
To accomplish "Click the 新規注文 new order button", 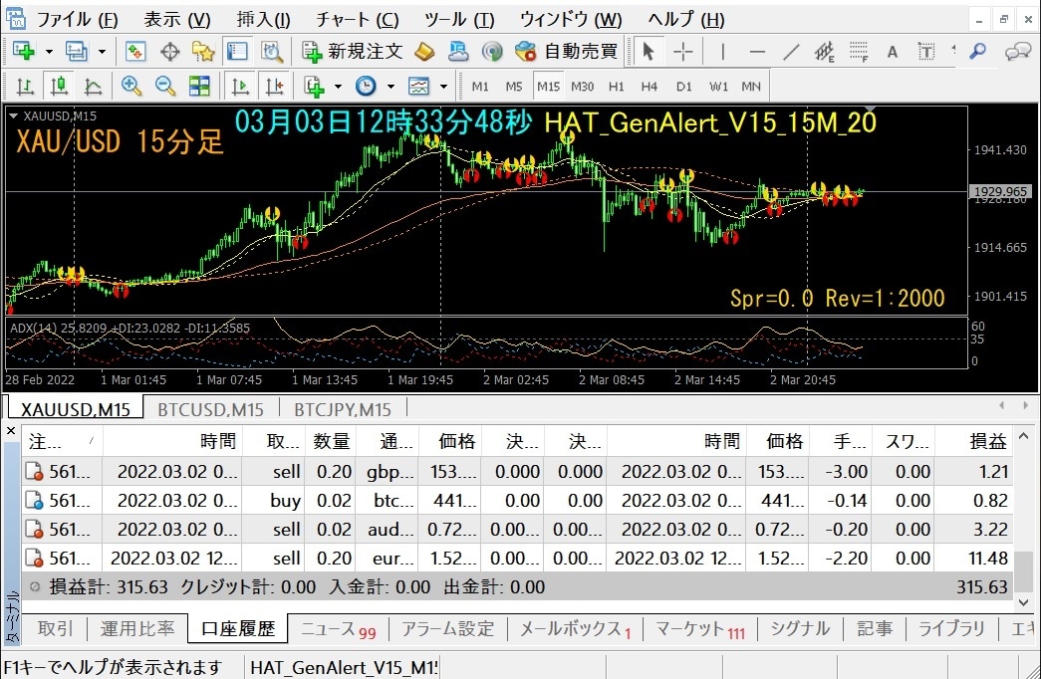I will [x=352, y=51].
